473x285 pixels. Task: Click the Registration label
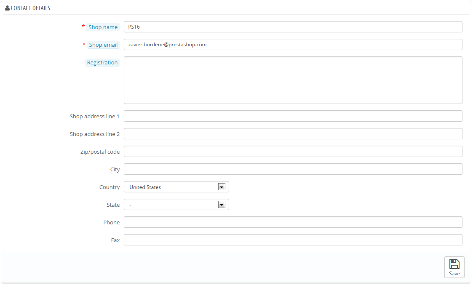(102, 62)
